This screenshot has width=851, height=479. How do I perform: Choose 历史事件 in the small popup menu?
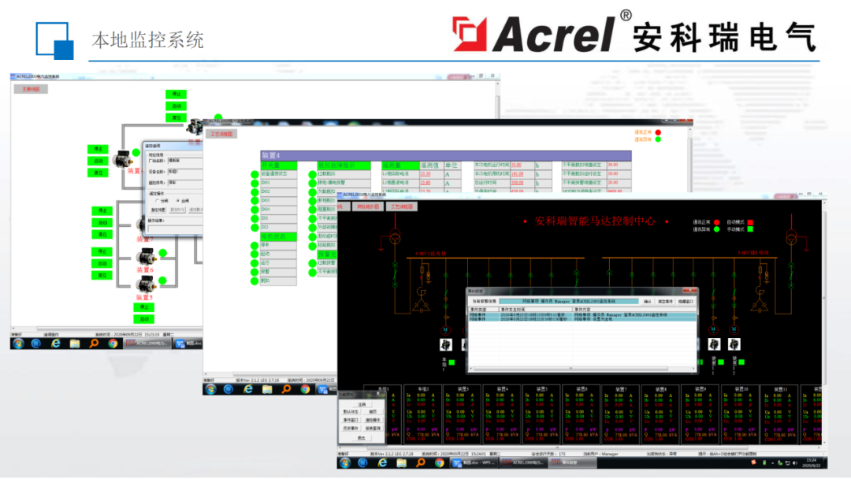(x=351, y=429)
